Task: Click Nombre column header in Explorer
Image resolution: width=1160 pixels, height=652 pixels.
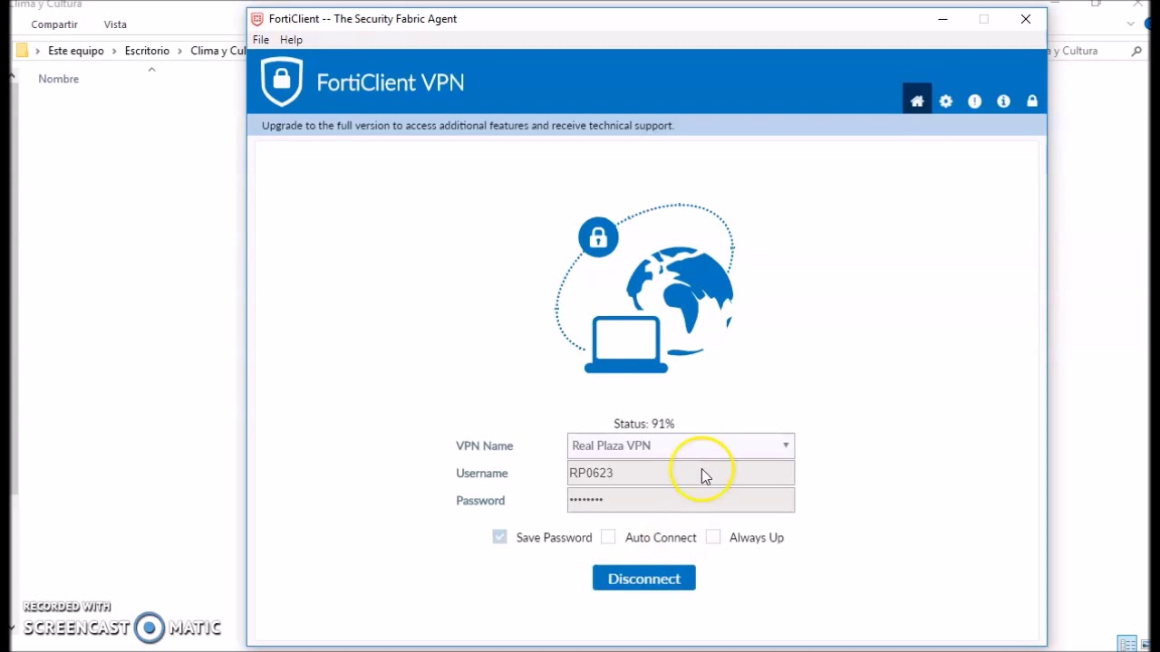Action: pyautogui.click(x=59, y=79)
